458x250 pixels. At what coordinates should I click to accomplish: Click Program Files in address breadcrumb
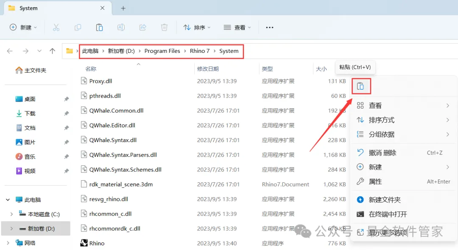click(x=162, y=51)
